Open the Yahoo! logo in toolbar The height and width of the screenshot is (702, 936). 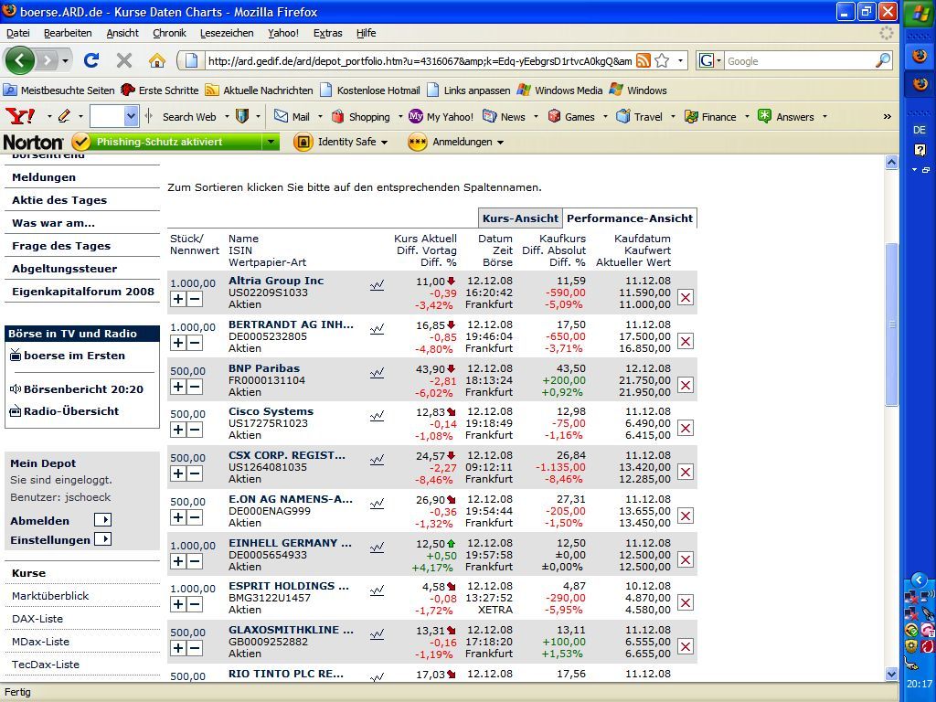click(x=20, y=116)
